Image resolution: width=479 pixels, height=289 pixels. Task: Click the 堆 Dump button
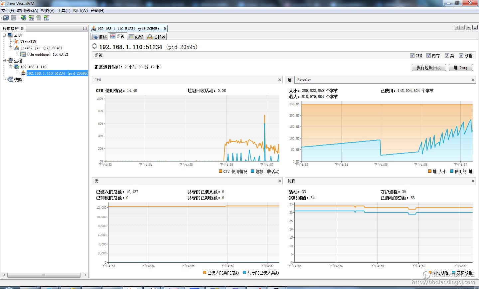tap(460, 68)
